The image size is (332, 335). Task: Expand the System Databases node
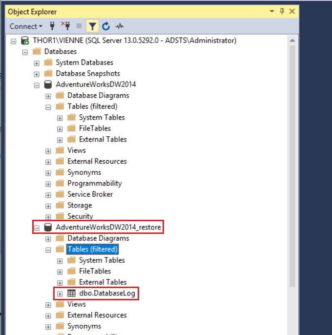[x=37, y=63]
